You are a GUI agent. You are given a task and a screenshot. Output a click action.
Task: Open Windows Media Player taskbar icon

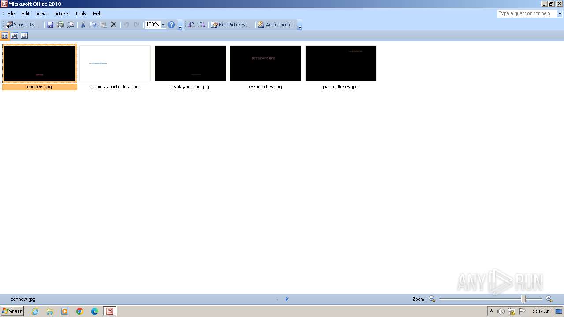pos(65,311)
